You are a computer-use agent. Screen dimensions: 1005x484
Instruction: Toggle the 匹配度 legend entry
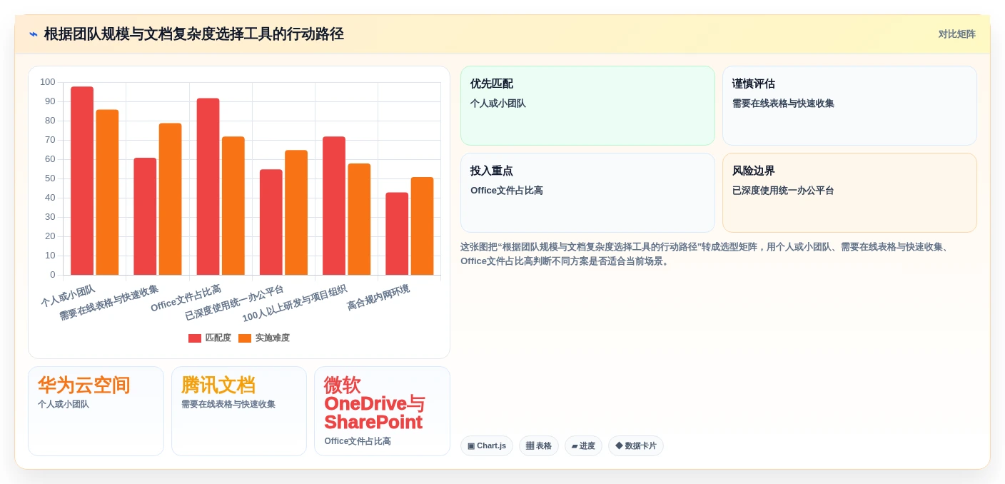pyautogui.click(x=210, y=338)
